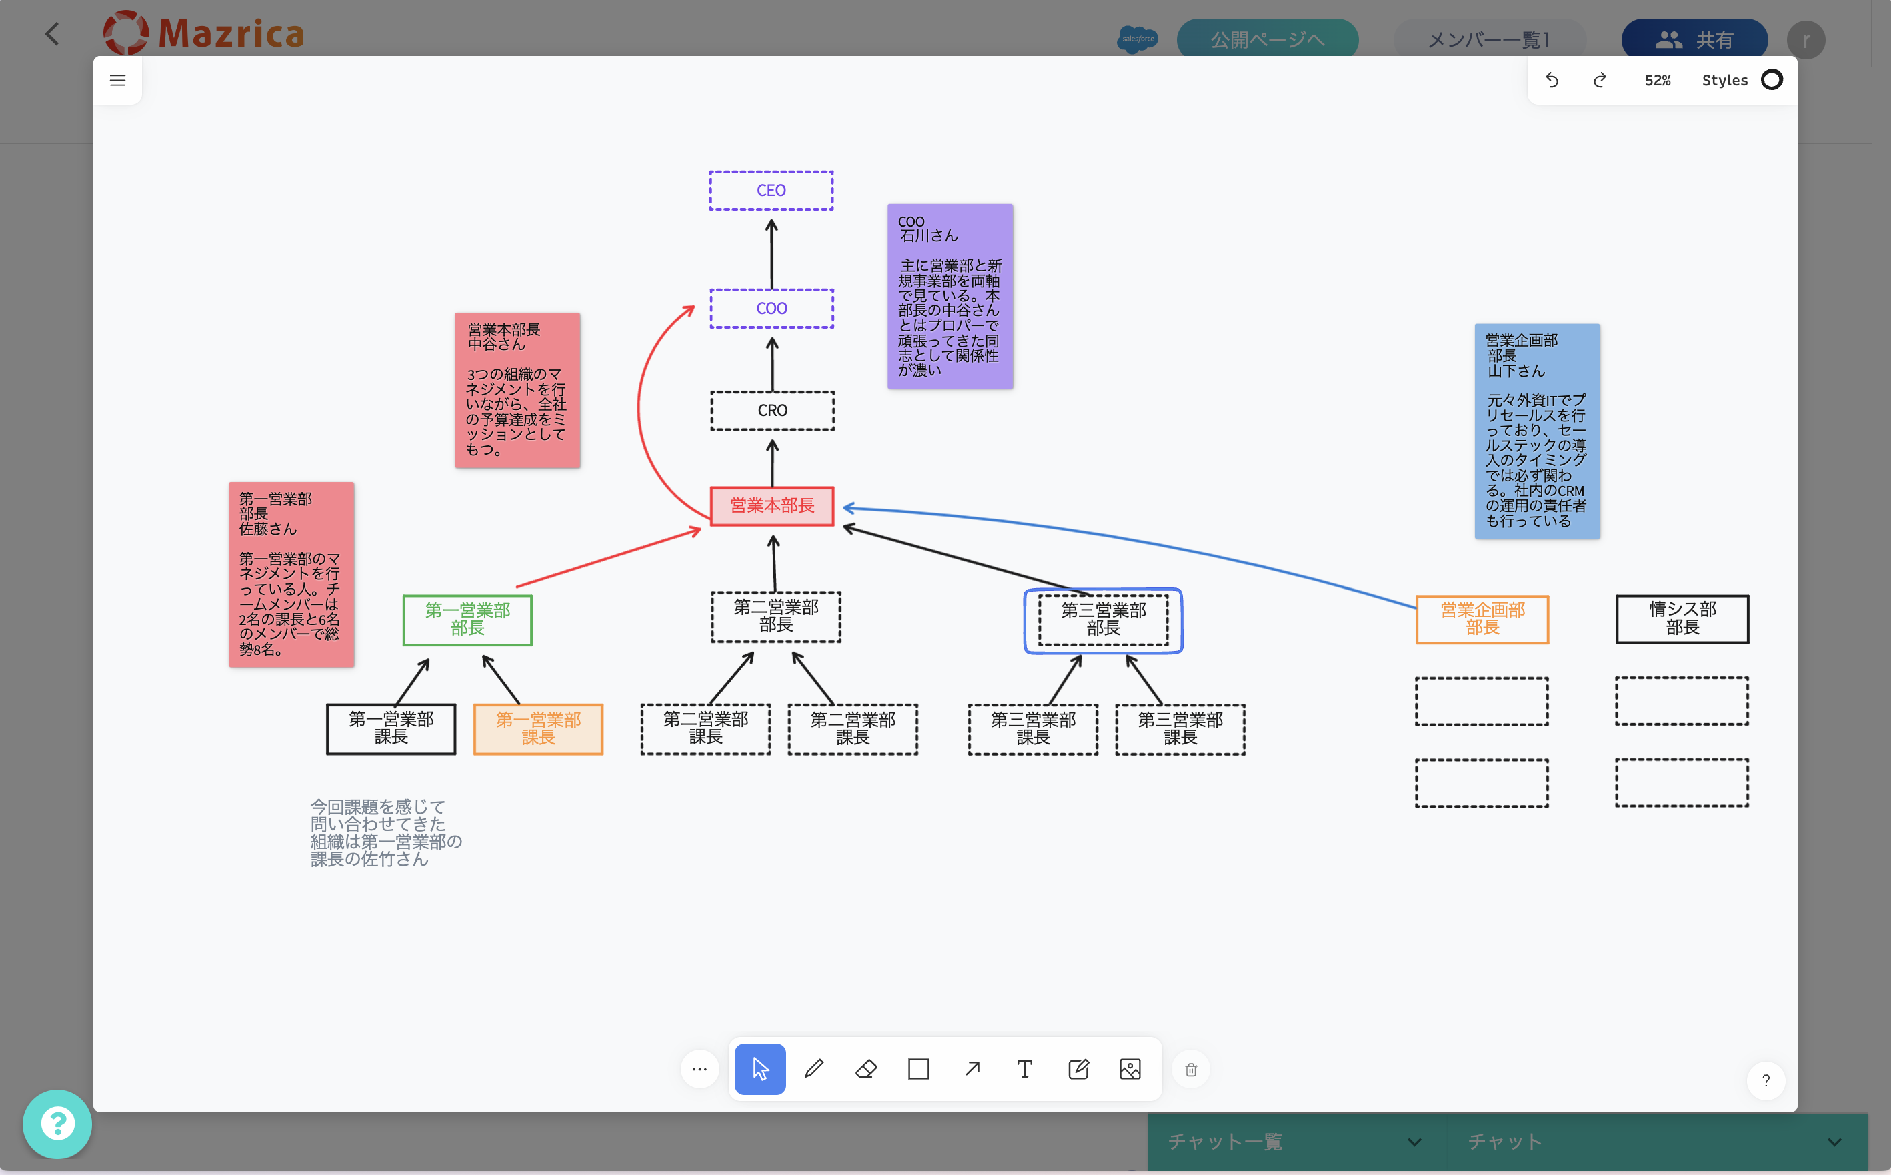This screenshot has height=1175, width=1891.
Task: Select the diagonal/arrow line tool
Action: [x=972, y=1068]
